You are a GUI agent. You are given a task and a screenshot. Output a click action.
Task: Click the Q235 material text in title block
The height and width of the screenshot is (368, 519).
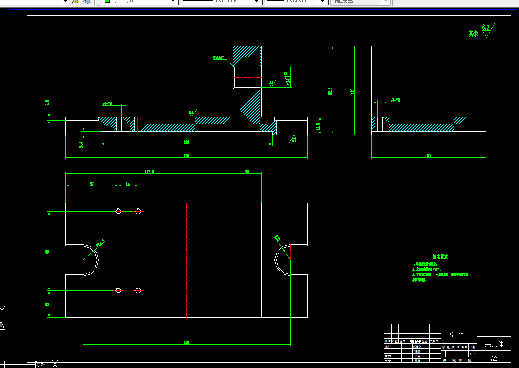[x=457, y=334]
